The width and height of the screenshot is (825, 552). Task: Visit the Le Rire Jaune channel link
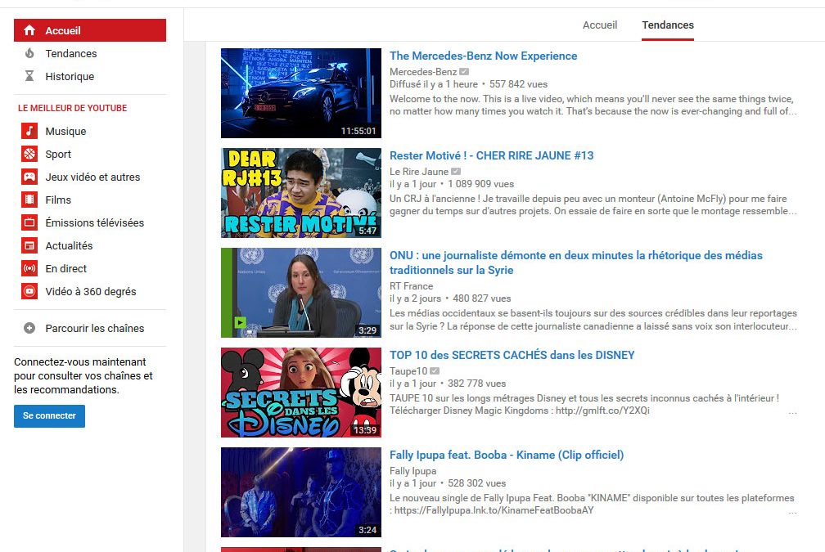419,172
